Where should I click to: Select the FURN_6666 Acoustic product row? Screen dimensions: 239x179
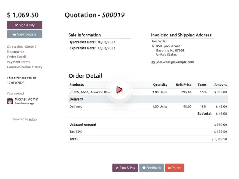point(90,92)
